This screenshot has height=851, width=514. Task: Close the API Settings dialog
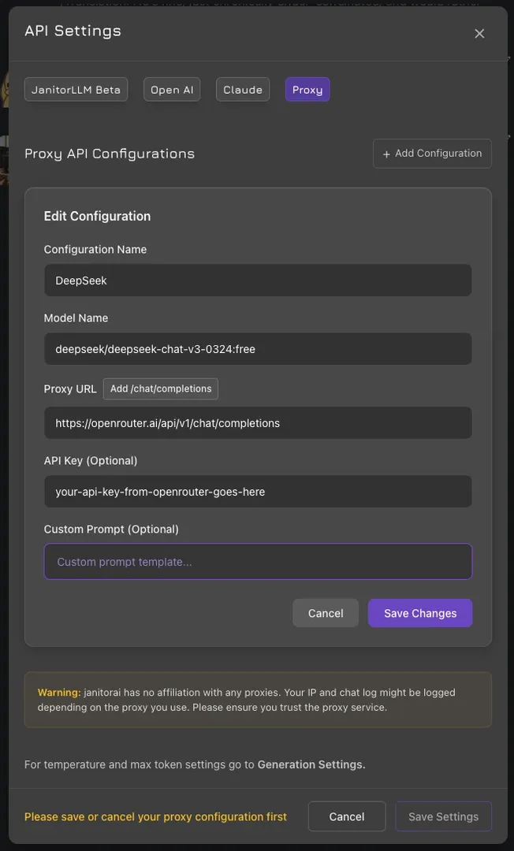pos(479,34)
